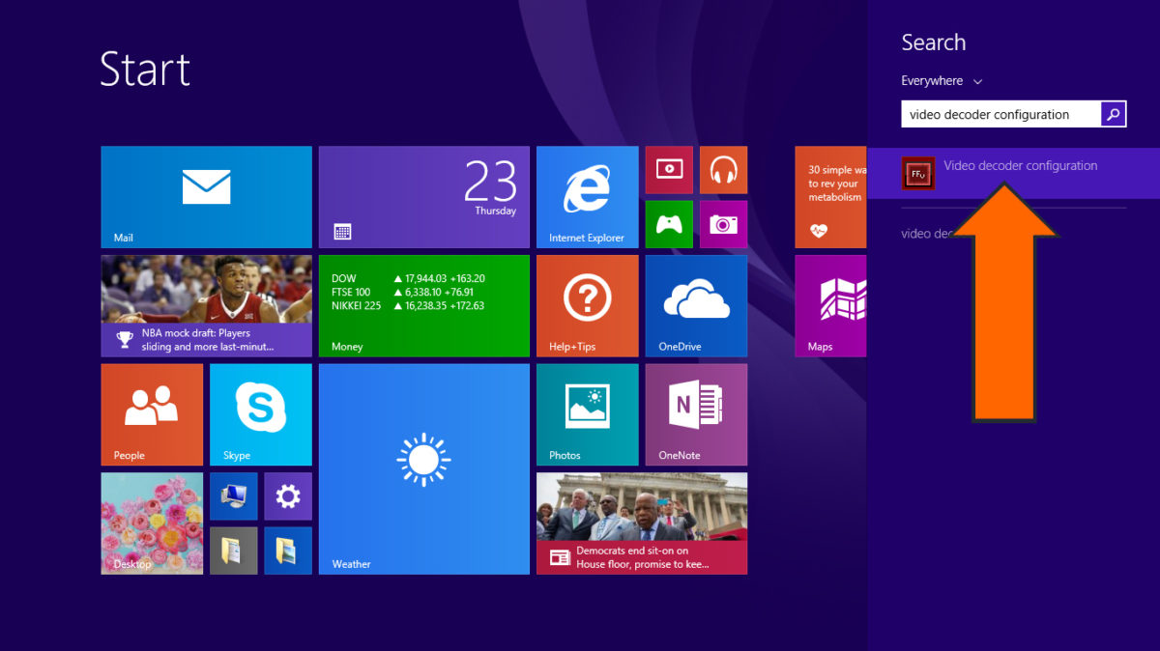Click the search magnifier button

click(1114, 114)
